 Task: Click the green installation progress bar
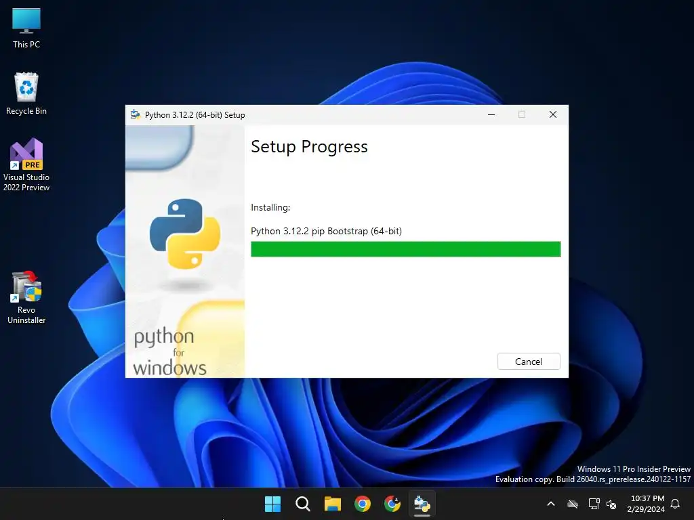[406, 249]
